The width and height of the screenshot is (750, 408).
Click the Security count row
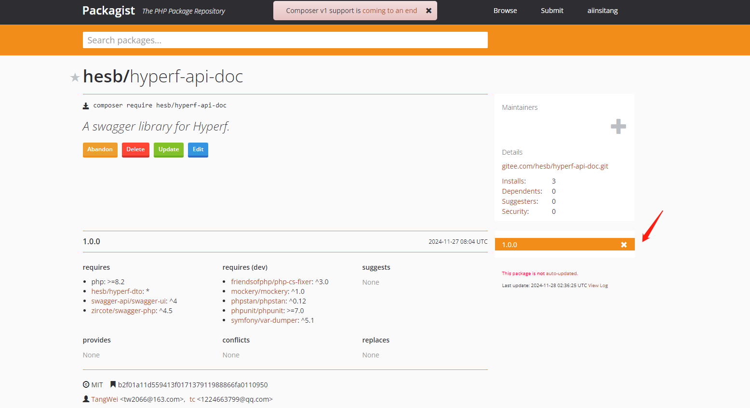point(529,211)
